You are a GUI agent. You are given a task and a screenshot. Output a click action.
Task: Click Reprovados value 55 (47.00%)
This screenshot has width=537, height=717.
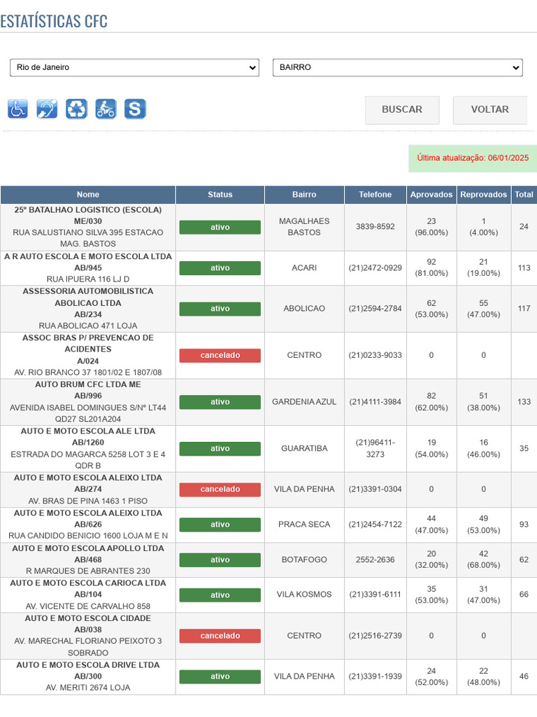[x=484, y=309]
